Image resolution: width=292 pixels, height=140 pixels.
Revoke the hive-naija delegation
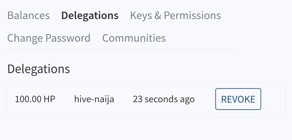point(238,99)
